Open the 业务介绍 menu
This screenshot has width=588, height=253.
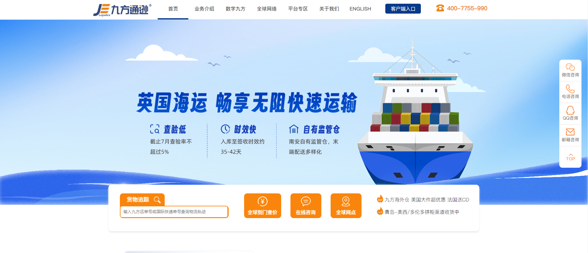click(204, 9)
